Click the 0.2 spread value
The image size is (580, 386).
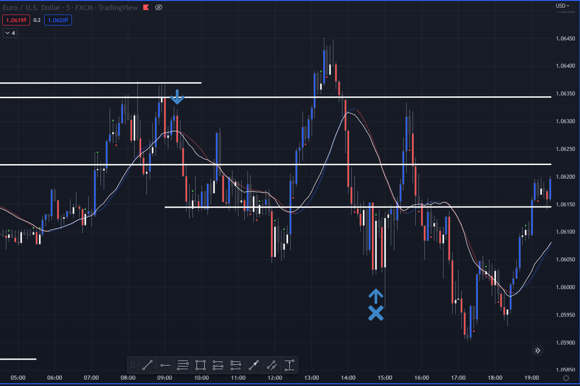(37, 20)
